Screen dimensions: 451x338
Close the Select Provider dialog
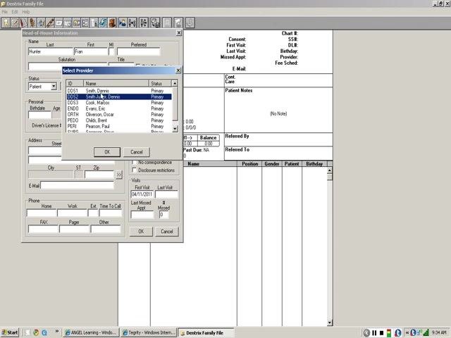tap(178, 70)
